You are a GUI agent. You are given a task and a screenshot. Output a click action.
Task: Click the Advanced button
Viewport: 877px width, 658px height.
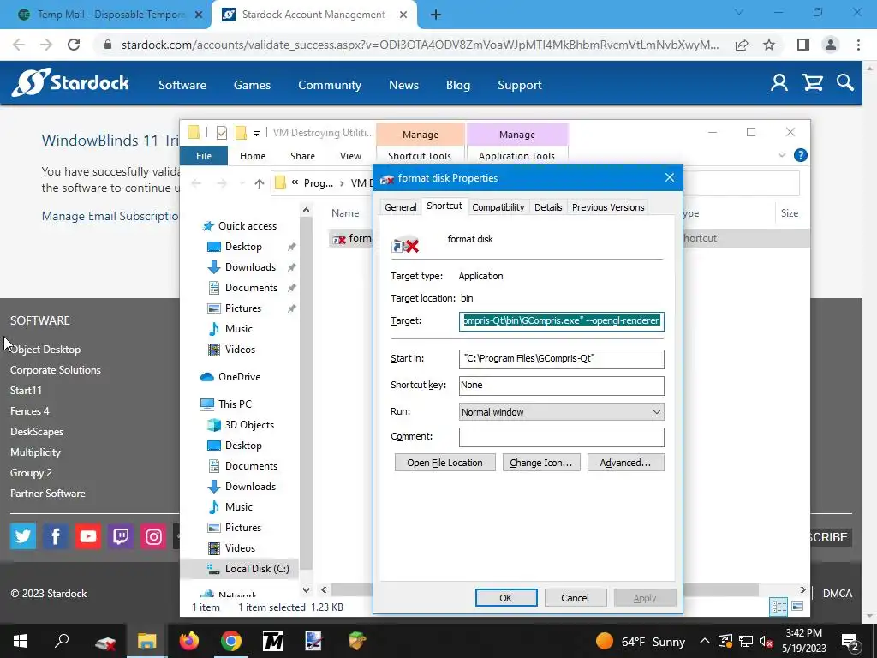point(625,462)
